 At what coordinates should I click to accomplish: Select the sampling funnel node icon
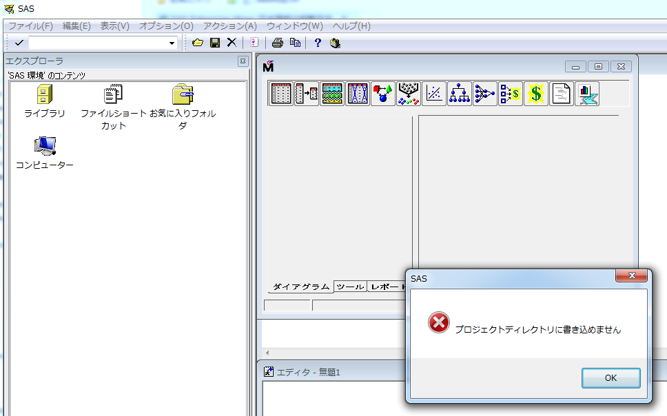[409, 94]
